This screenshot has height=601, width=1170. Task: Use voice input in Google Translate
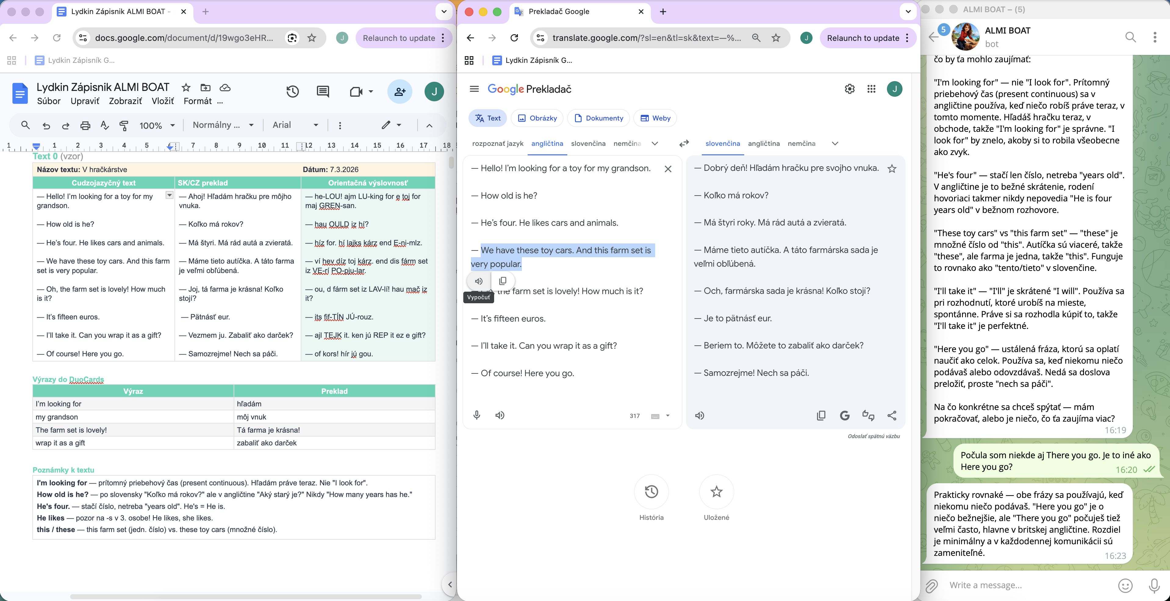click(476, 415)
